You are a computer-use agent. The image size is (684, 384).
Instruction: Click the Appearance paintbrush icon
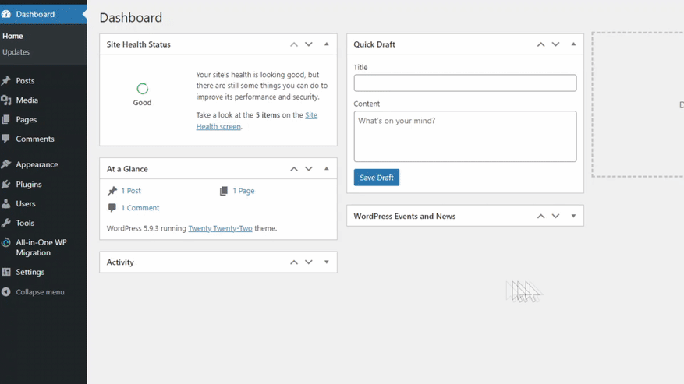point(6,165)
